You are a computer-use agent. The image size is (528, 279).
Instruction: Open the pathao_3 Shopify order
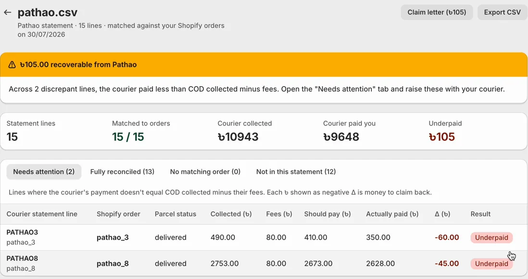point(113,238)
